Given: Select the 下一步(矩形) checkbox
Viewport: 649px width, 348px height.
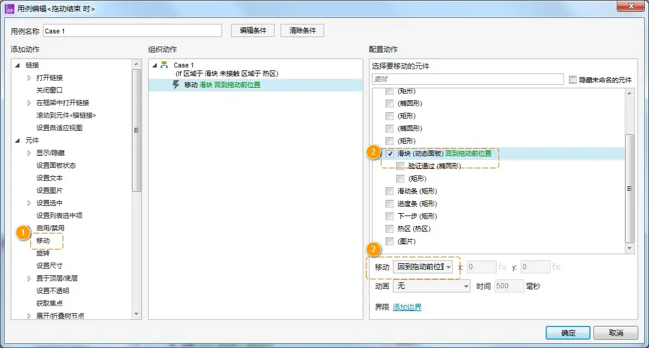Looking at the screenshot, I should (390, 216).
